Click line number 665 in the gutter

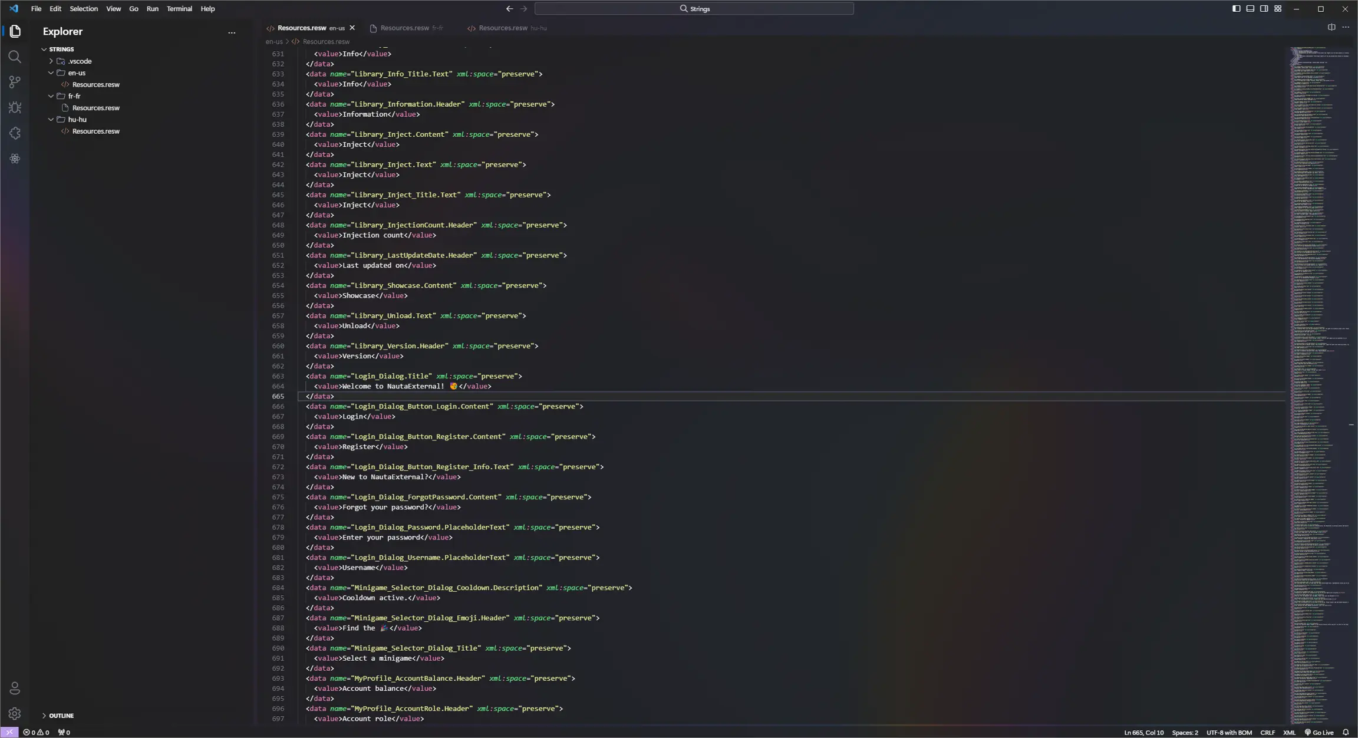tap(278, 397)
